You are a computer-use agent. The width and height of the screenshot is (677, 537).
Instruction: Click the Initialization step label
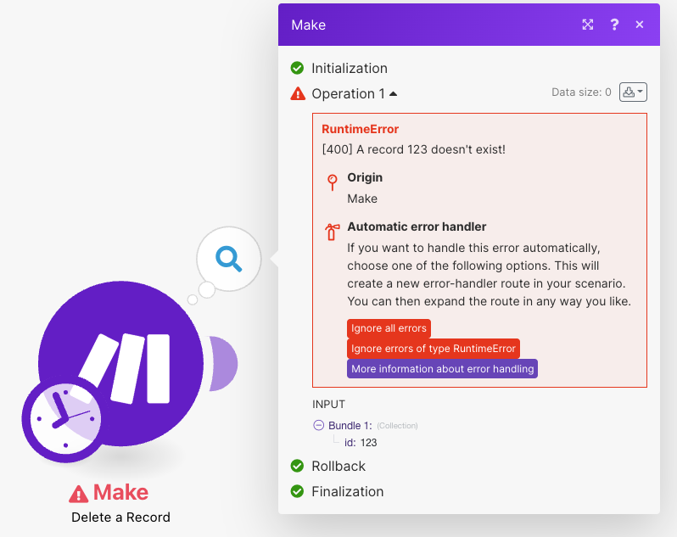pos(350,68)
